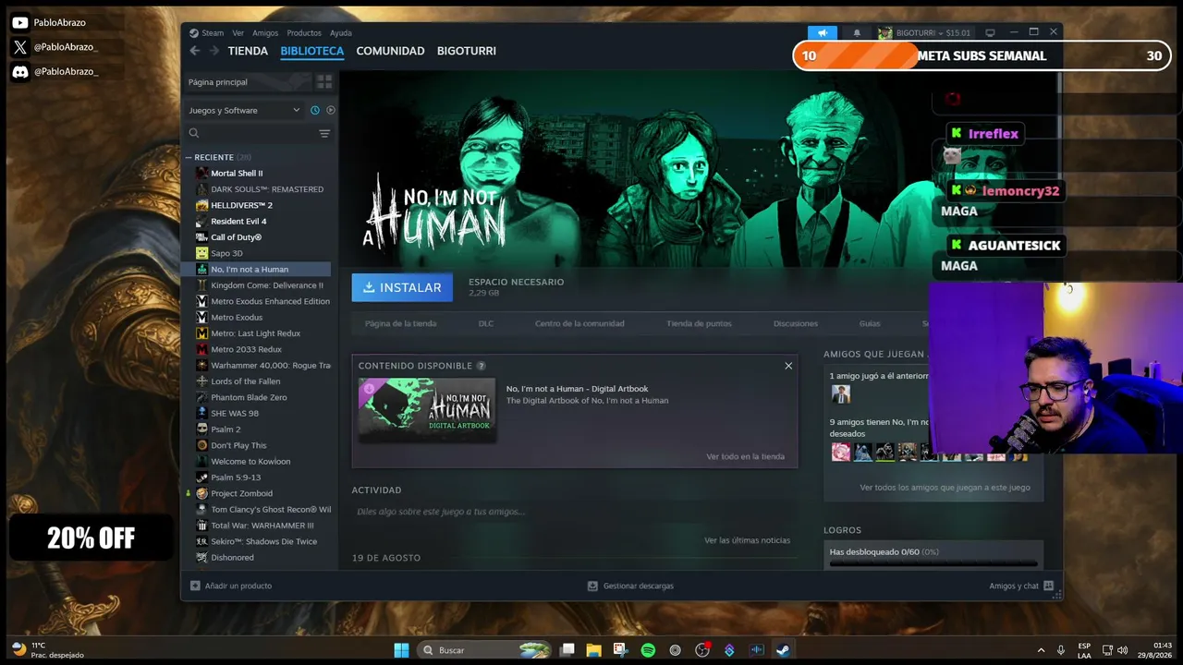Switch to the COMUNIDAD tab

(390, 51)
